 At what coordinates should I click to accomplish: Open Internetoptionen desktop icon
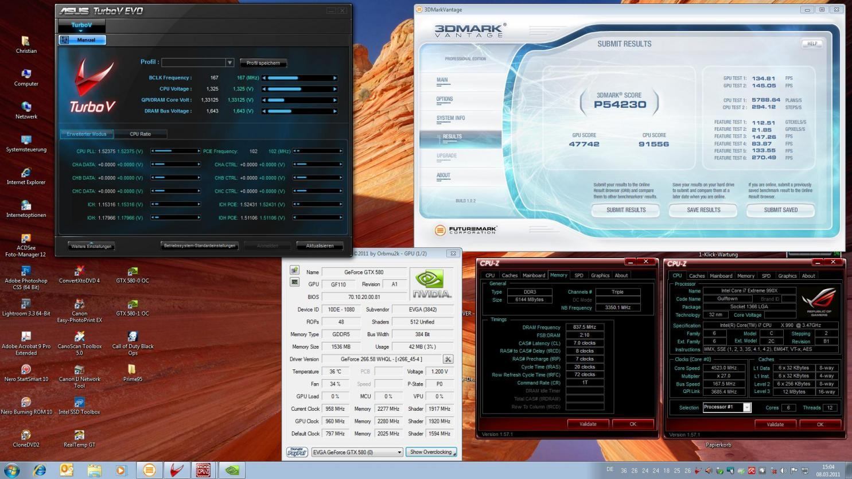pyautogui.click(x=26, y=209)
